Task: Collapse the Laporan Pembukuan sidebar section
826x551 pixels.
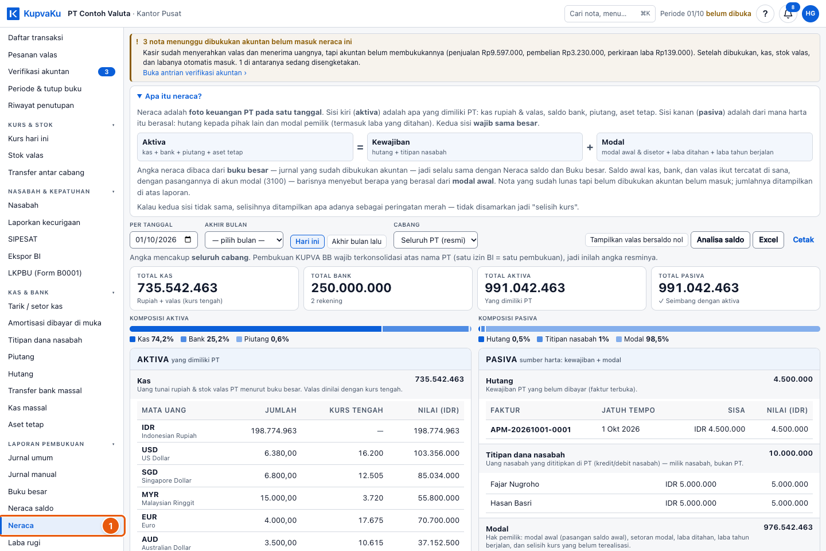Action: click(61, 444)
